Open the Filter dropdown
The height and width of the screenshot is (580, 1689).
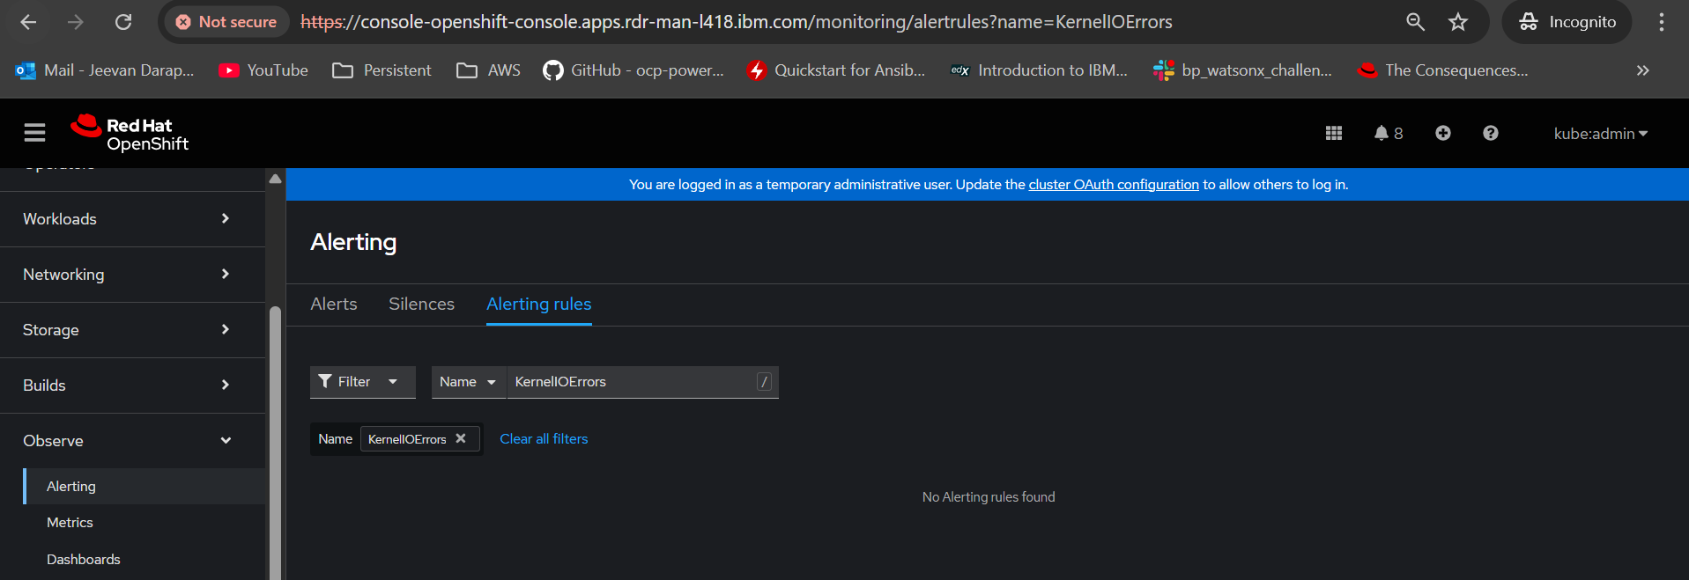362,382
